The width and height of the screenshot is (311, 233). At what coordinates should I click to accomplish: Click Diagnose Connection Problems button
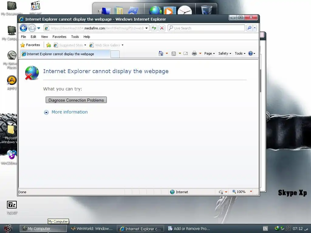coord(76,100)
